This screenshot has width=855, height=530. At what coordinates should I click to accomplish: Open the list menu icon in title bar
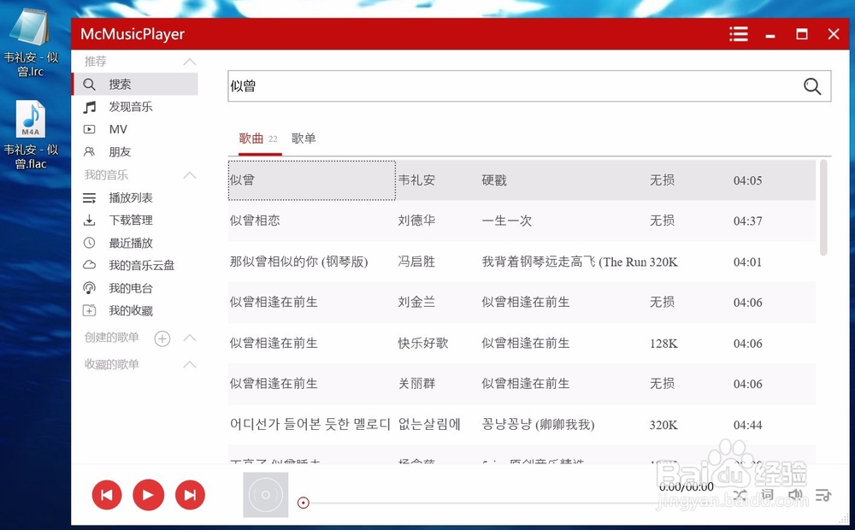(x=739, y=34)
